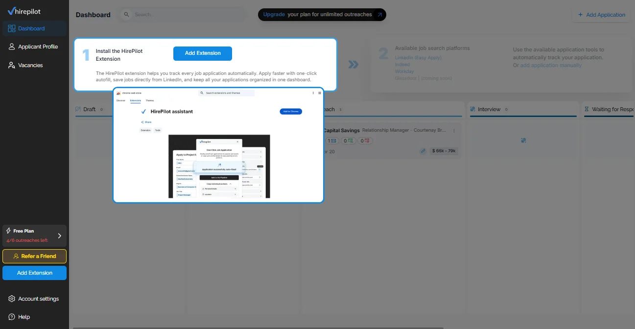635x329 pixels.
Task: Click the horizontal scrollbar below the board
Action: (x=258, y=328)
